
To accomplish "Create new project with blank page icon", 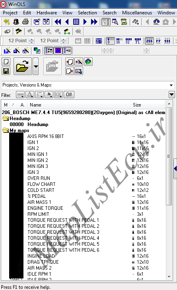I will 6,61.
